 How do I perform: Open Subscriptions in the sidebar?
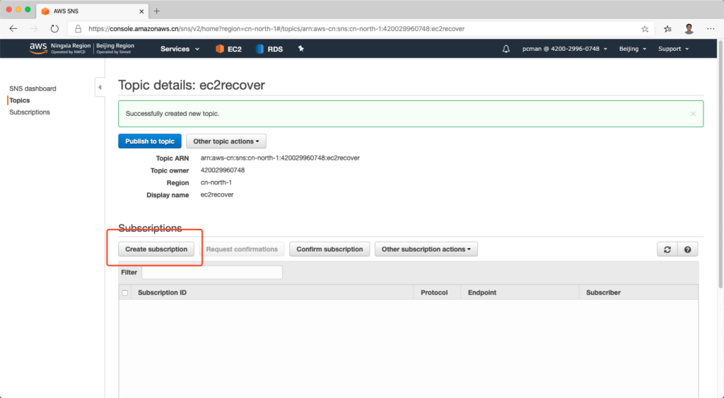pyautogui.click(x=30, y=112)
